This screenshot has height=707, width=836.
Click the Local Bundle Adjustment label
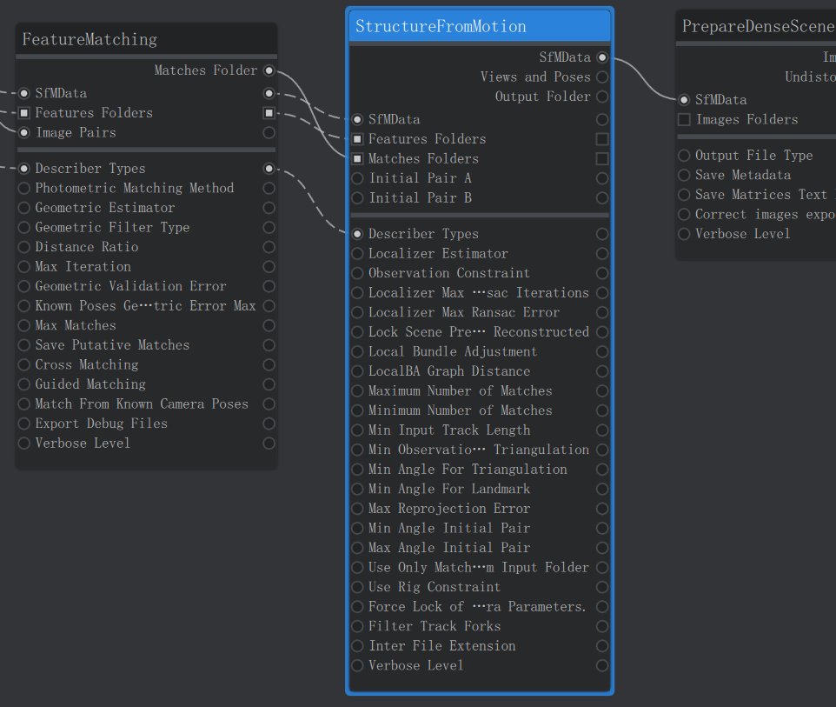tap(453, 351)
